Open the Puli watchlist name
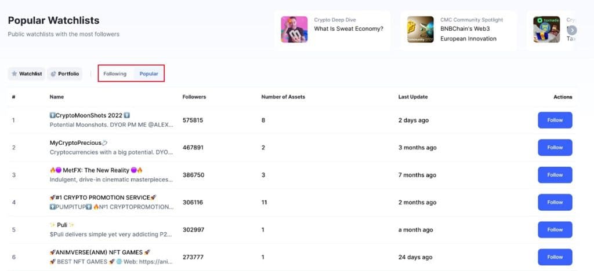The height and width of the screenshot is (271, 594). click(x=62, y=225)
